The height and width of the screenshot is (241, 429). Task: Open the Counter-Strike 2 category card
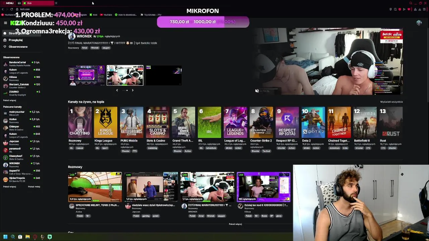[261, 122]
